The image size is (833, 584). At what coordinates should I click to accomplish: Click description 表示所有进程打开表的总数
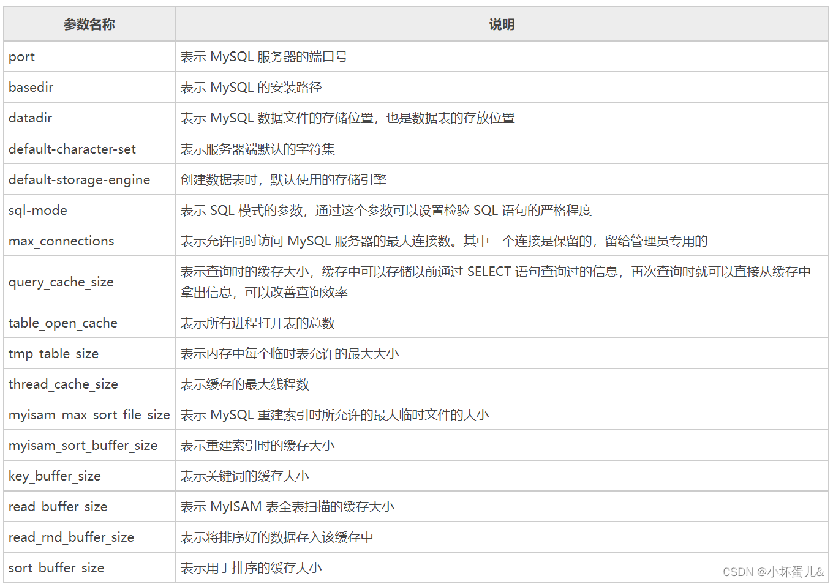pyautogui.click(x=257, y=323)
